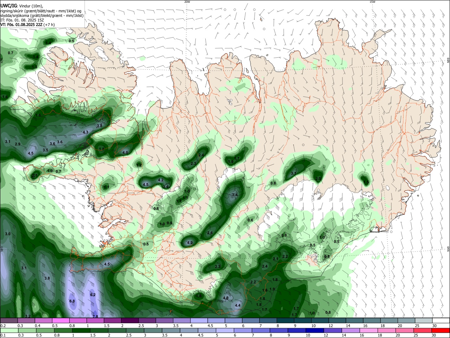450x338 pixels.
Task: Select darkest purple swatch between 1.5 and 2
Action: point(129,320)
